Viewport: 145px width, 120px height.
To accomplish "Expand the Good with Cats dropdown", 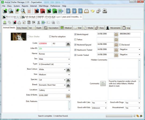I will (x=99, y=103).
